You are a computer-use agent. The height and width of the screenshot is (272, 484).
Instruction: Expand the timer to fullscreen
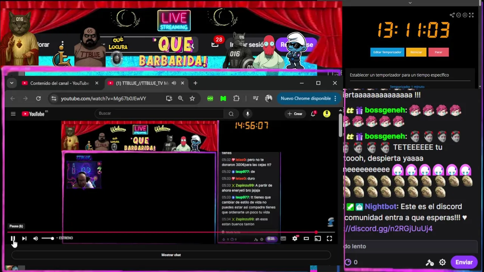471,15
